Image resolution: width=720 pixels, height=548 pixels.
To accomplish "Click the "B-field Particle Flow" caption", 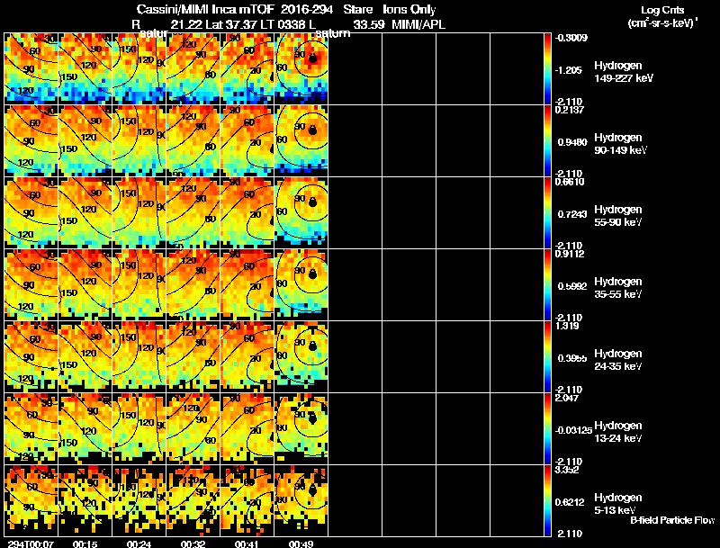I will tap(672, 520).
